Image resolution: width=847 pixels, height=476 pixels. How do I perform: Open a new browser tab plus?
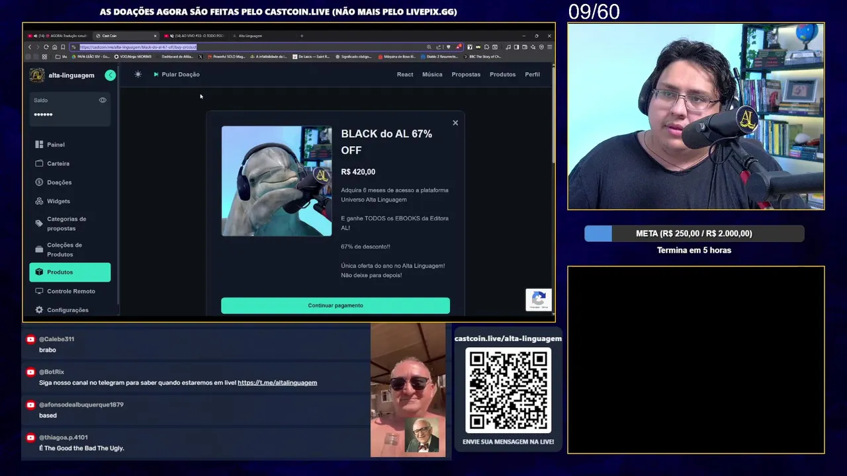pos(302,36)
